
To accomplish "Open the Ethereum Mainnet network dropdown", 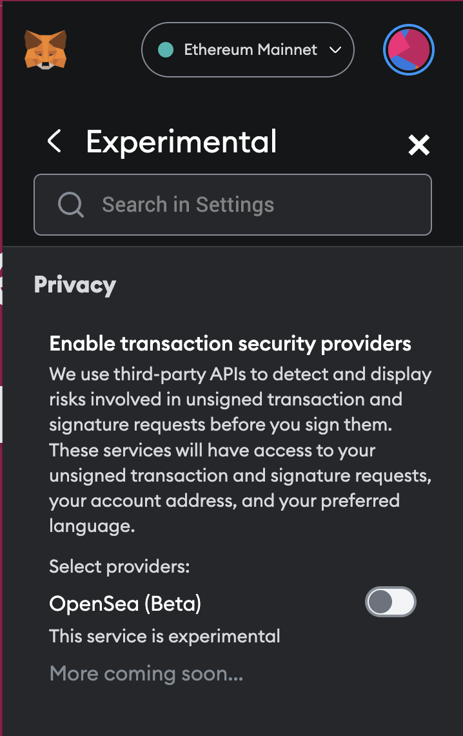I will click(x=248, y=50).
